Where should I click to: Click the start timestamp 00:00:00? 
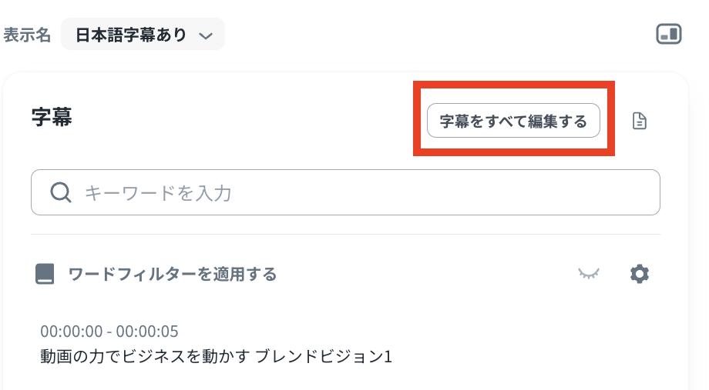[71, 332]
